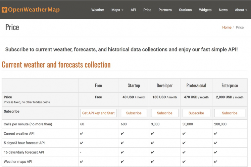Click Enterprise checkmark for 16 days/daily forecast

[216, 152]
